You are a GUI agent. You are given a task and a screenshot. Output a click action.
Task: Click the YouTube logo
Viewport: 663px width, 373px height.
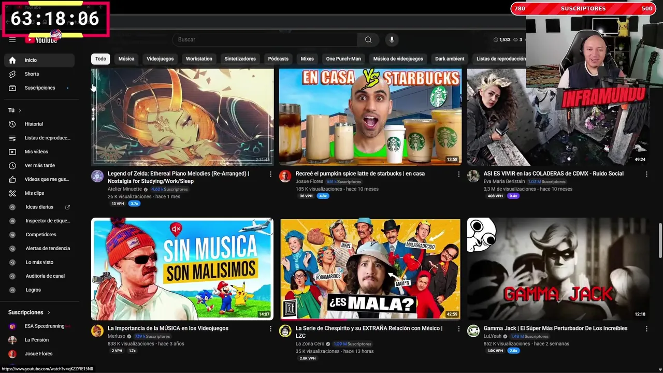coord(41,40)
